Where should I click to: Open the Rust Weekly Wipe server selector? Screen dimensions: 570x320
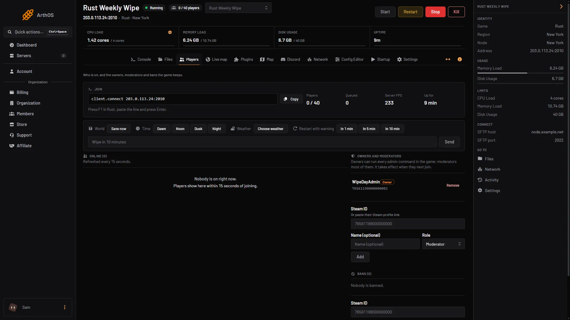[x=238, y=8]
